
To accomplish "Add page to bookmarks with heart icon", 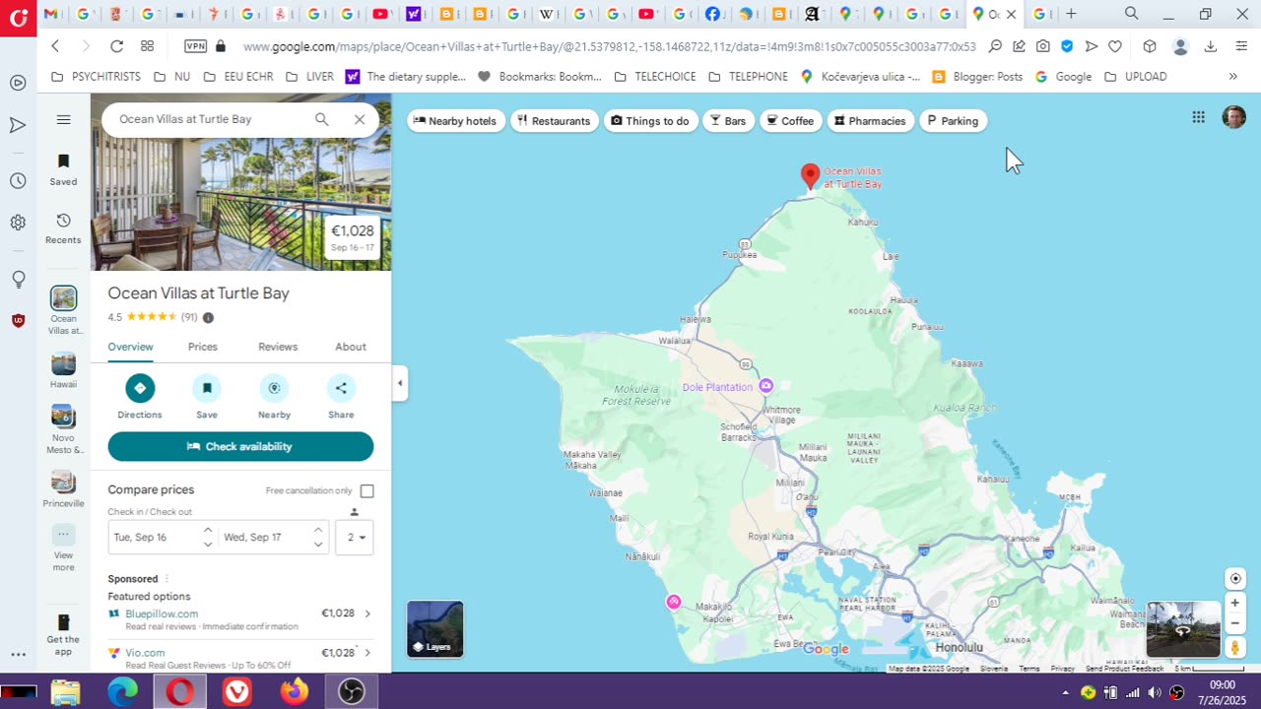I will pos(1115,46).
